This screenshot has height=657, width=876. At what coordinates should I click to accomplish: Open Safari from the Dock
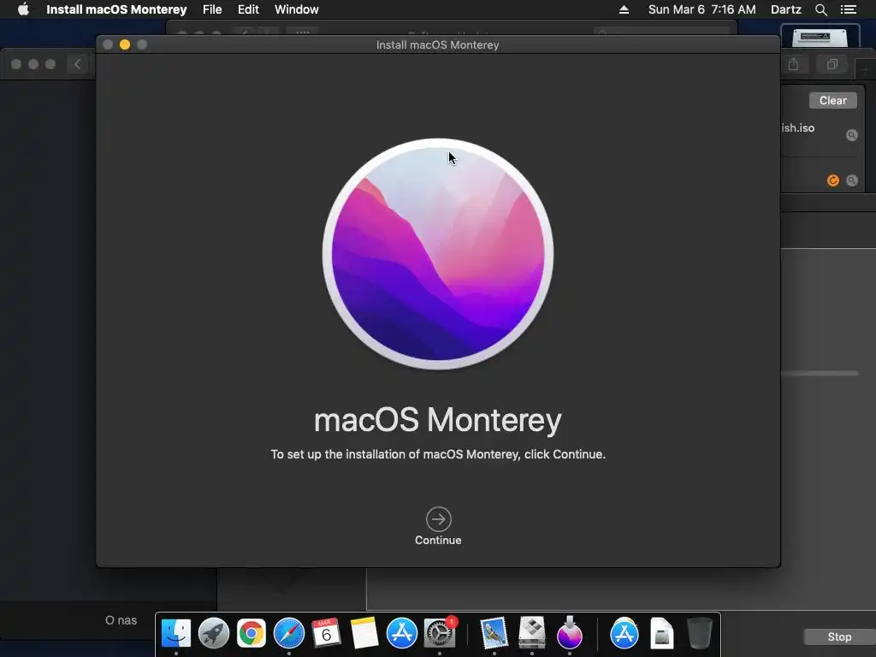tap(289, 634)
